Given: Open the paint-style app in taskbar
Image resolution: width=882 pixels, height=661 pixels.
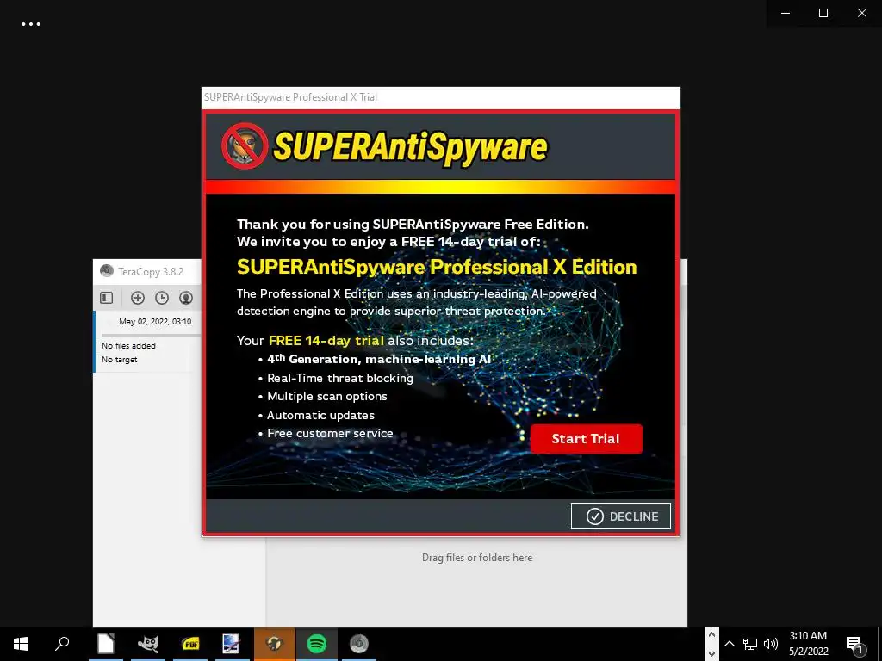Looking at the screenshot, I should pos(232,644).
